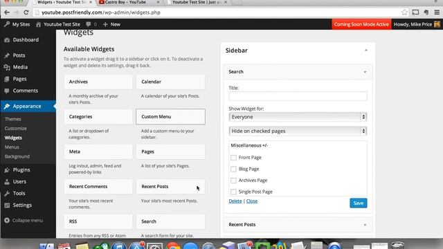This screenshot has height=249, width=443.
Task: Collapse the Sidebar panel arrow
Action: click(366, 50)
